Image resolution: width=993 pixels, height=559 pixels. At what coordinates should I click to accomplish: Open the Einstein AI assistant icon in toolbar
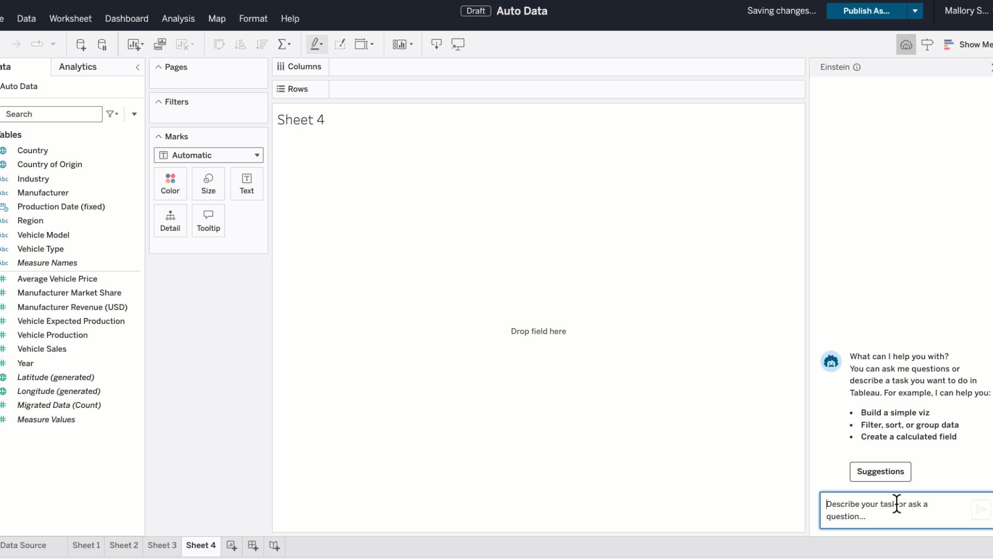point(906,44)
